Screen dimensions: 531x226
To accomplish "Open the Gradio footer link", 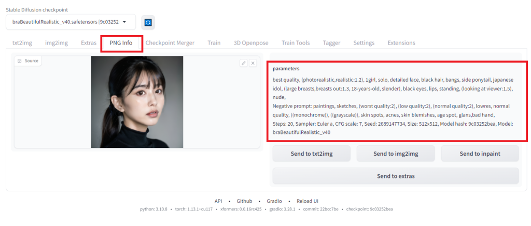I will pos(274,201).
